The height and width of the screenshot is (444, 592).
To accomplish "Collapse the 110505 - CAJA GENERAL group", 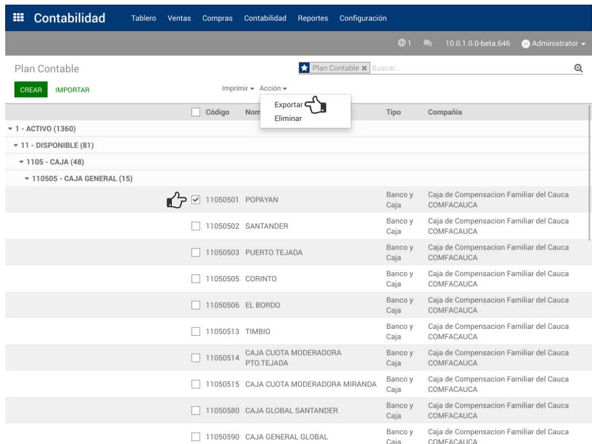I will click(78, 178).
